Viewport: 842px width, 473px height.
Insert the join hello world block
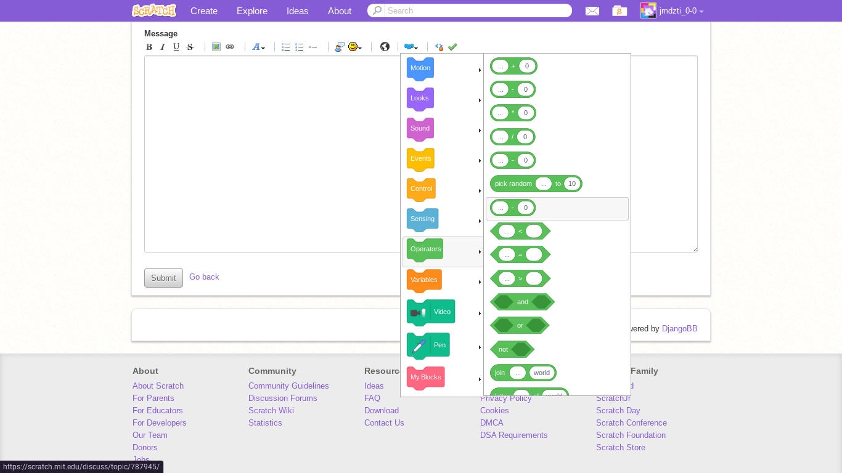tap(523, 373)
